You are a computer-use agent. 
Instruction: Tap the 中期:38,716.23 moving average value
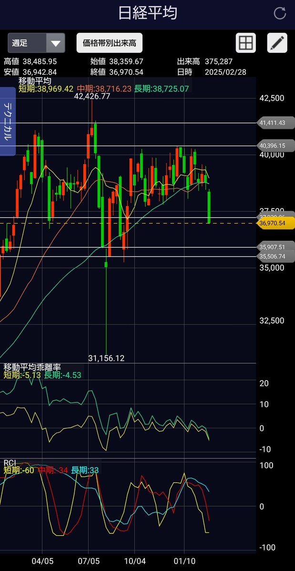(104, 89)
